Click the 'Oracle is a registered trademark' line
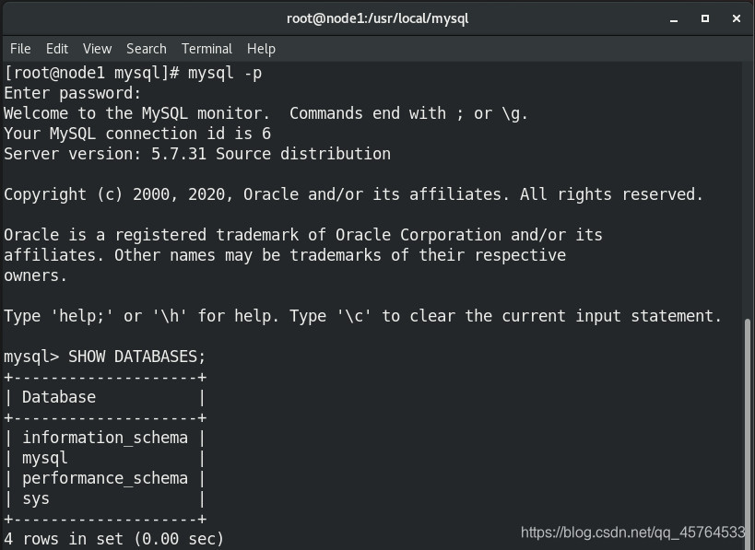Screen dimensions: 755x550 pyautogui.click(x=303, y=235)
